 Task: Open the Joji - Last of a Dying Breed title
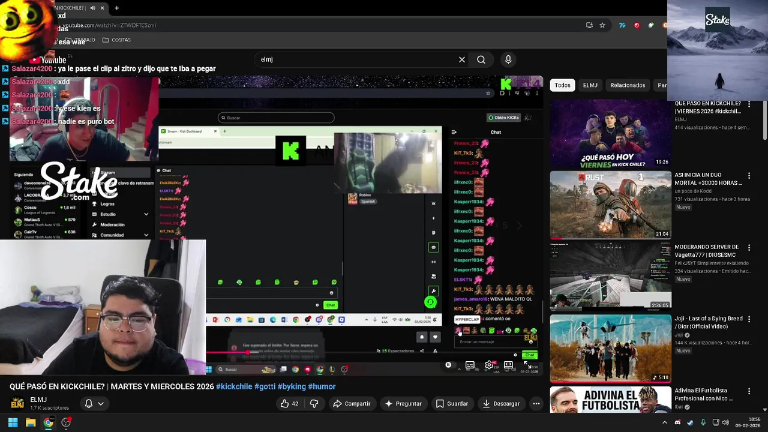point(708,323)
